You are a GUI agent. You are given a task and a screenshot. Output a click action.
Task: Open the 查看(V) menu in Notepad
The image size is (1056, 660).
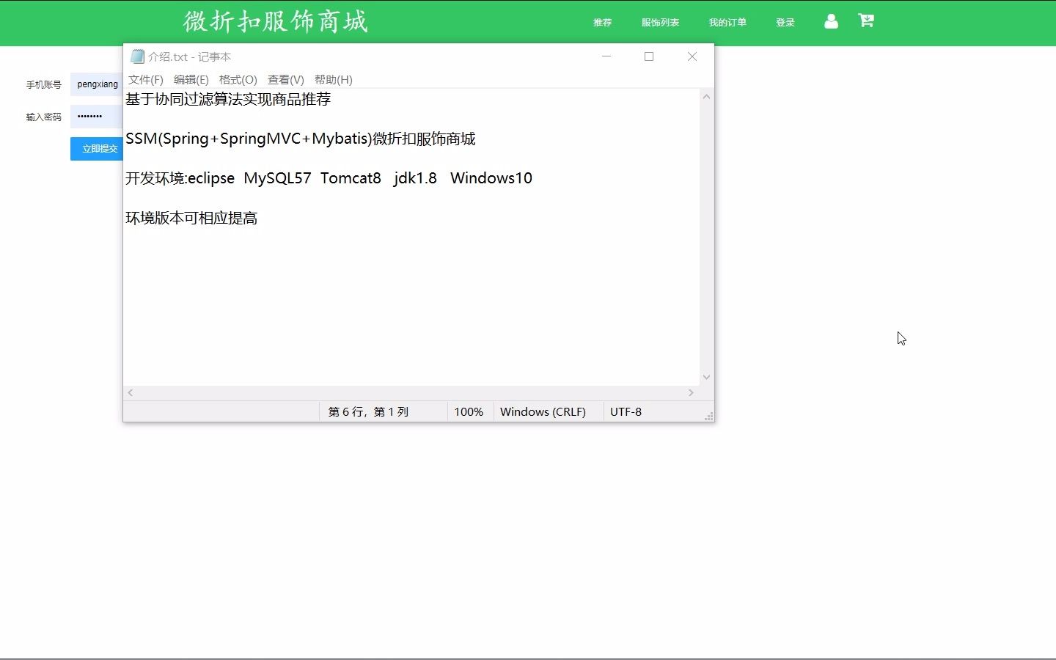286,79
